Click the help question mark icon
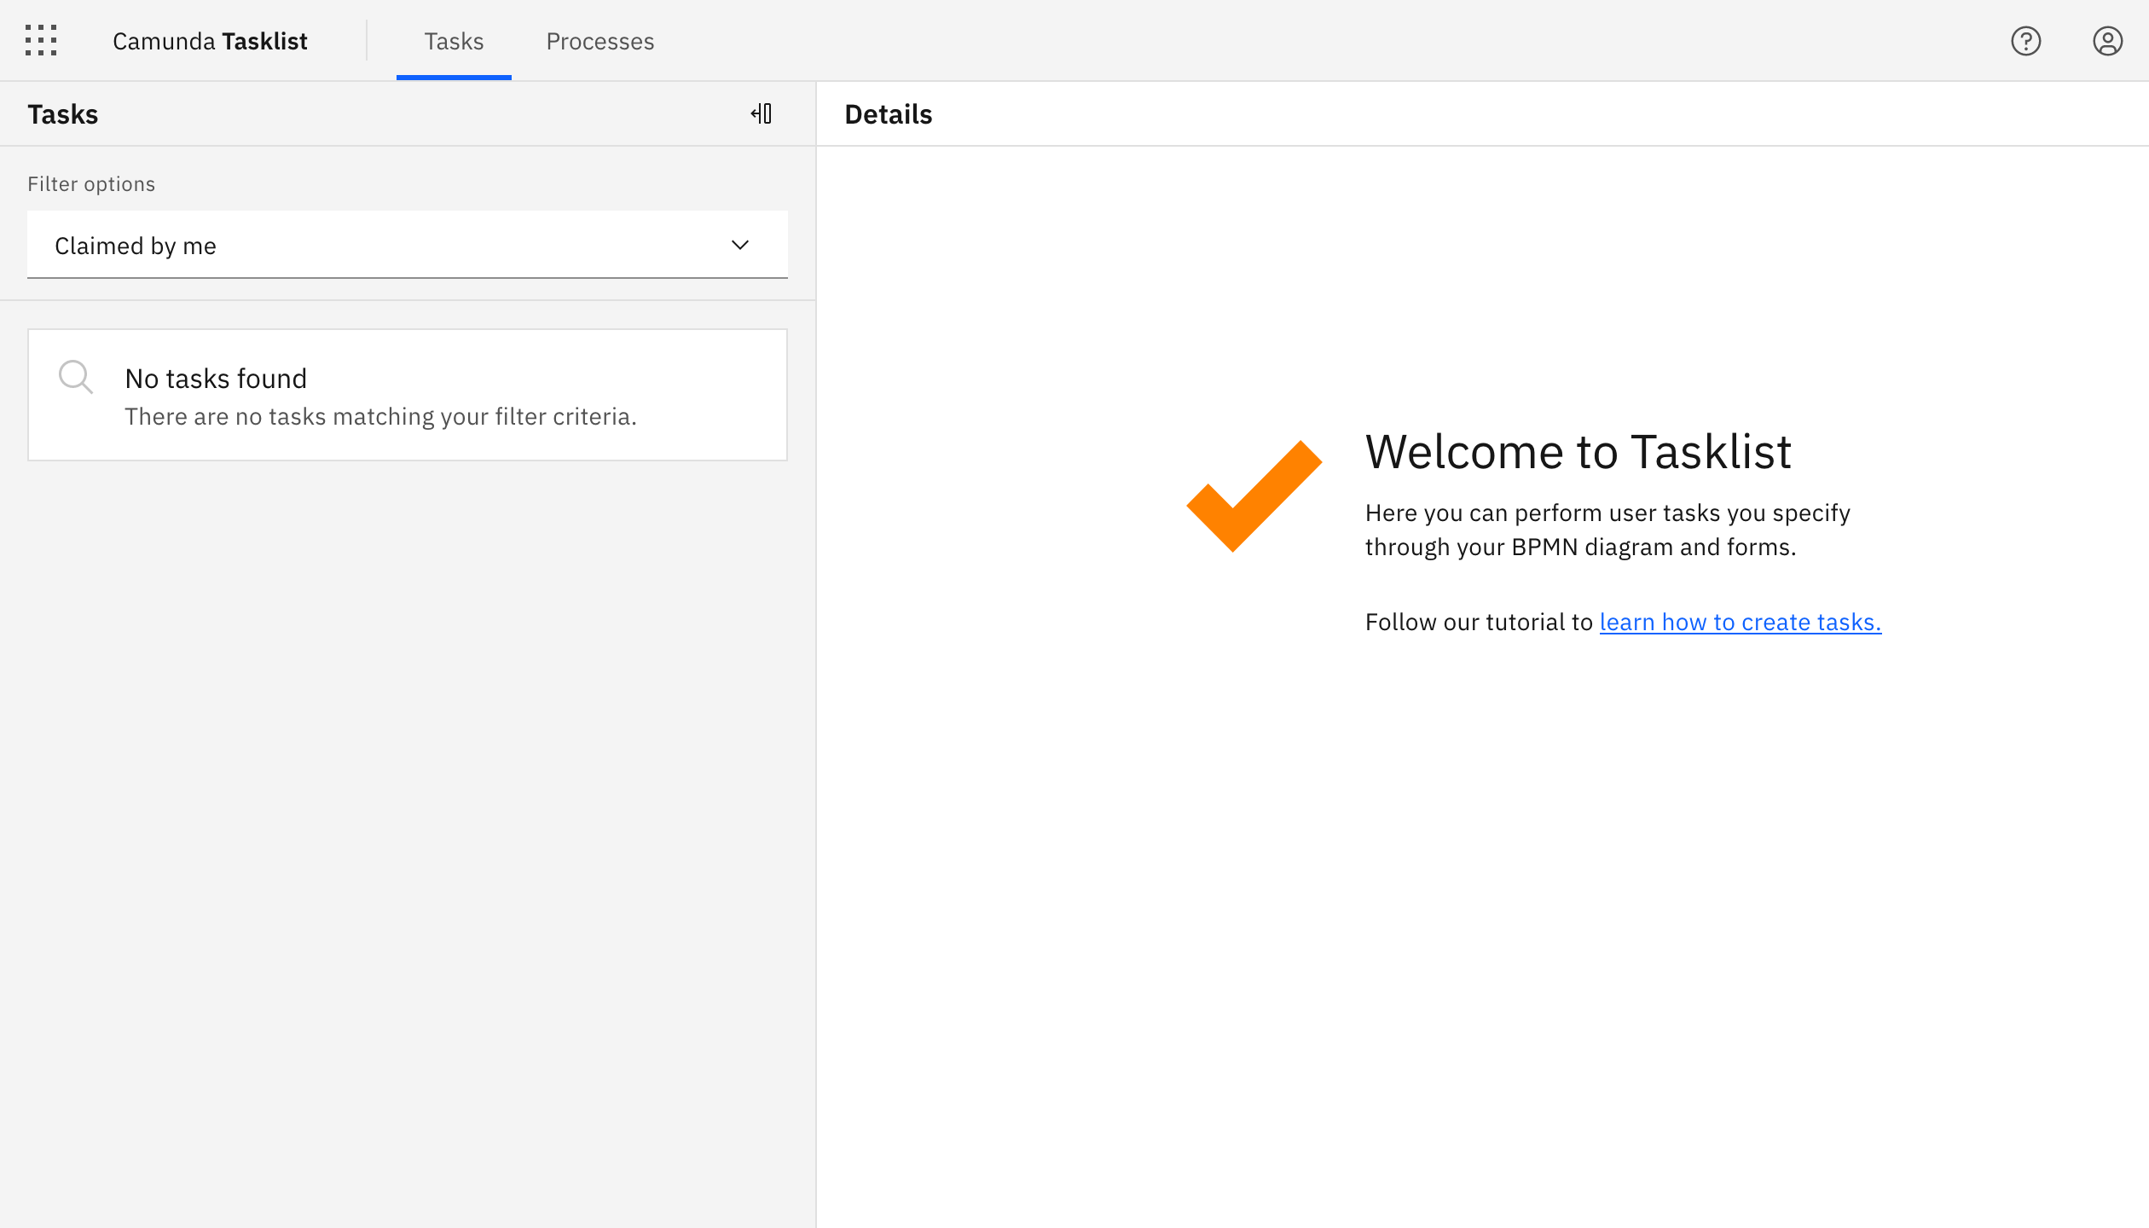 [x=2025, y=40]
